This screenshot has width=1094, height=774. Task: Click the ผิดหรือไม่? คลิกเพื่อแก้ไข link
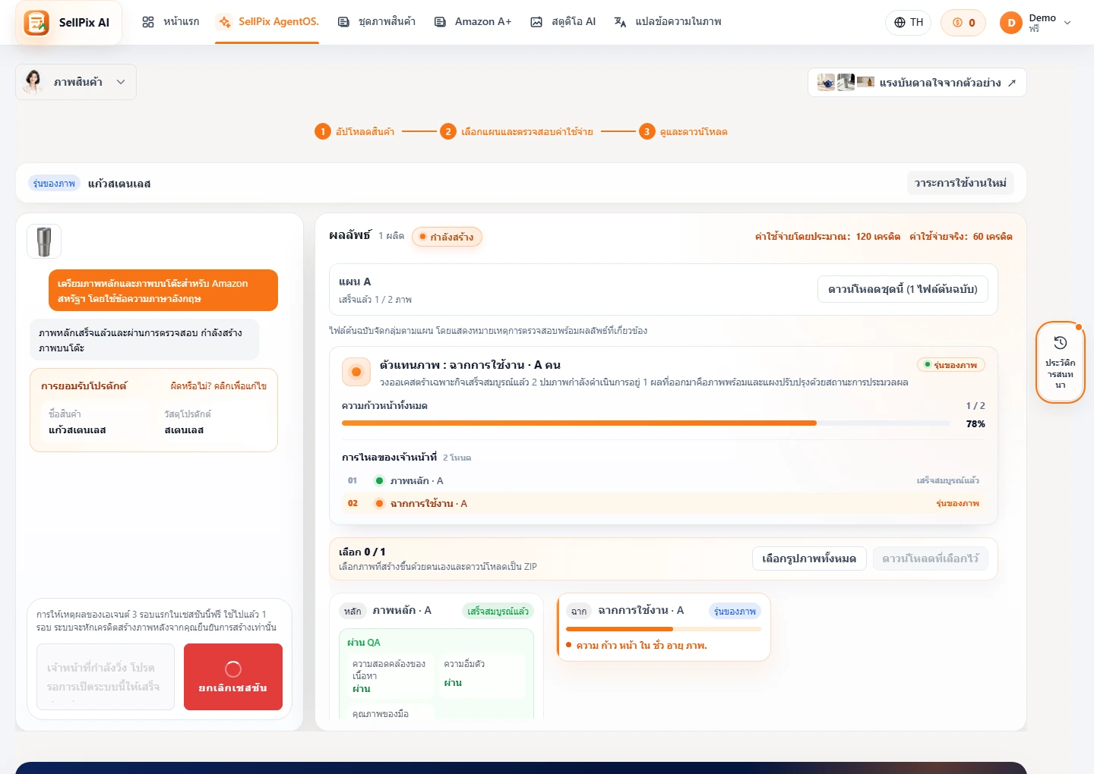tap(219, 386)
